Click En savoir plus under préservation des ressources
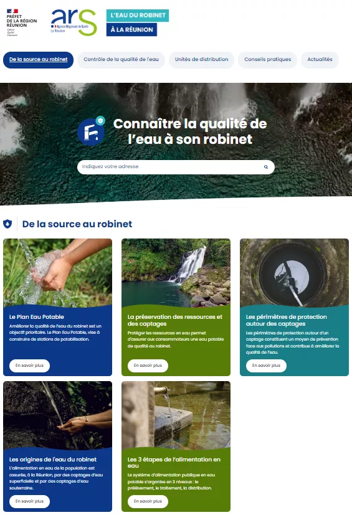The image size is (352, 515). click(x=148, y=366)
